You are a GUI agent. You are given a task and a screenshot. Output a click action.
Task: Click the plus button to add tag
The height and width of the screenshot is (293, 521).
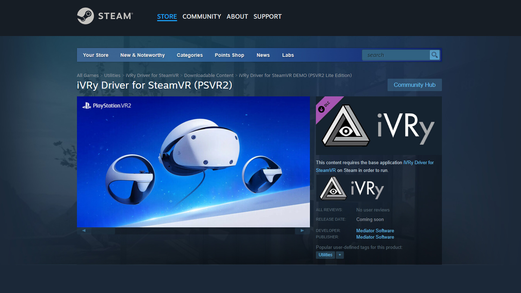(340, 255)
